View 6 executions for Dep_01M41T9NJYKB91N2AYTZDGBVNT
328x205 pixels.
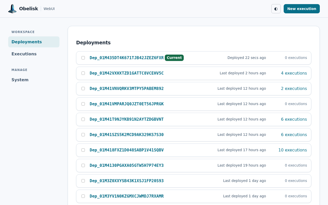coord(294,119)
